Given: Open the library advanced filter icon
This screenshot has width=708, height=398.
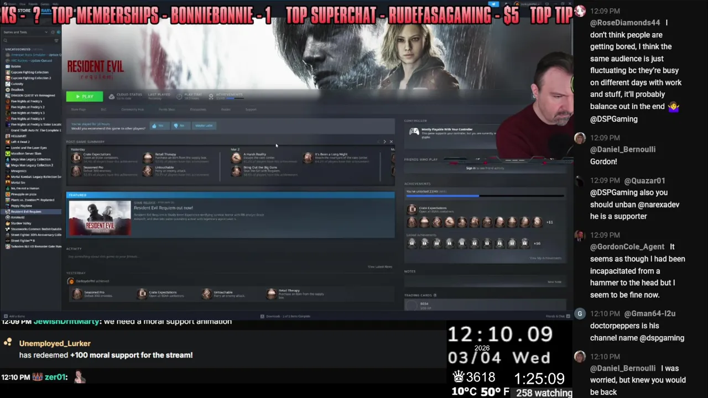Looking at the screenshot, I should point(56,40).
